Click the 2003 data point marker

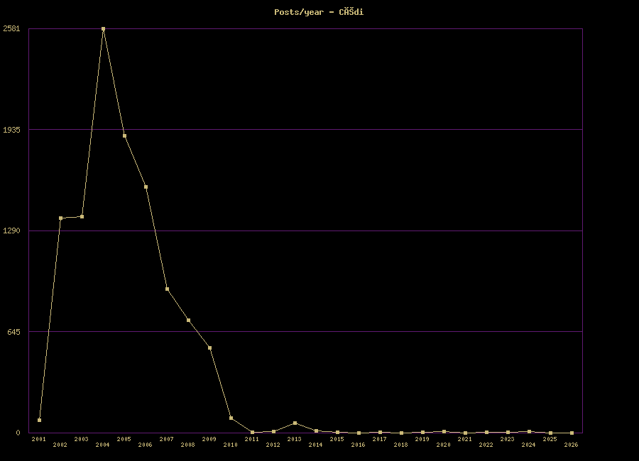tap(82, 217)
